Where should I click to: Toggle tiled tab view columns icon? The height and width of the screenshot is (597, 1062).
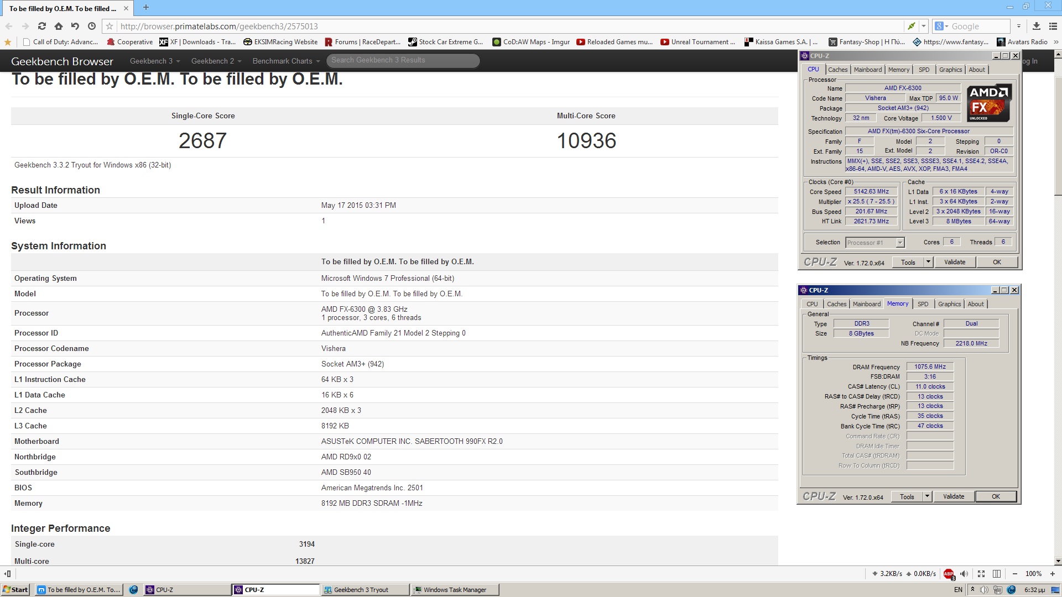[x=997, y=574]
